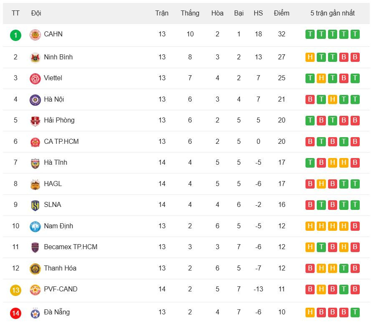Click CAHN's first green T result badge
Viewport: 371px width, 324px height.
(x=310, y=34)
